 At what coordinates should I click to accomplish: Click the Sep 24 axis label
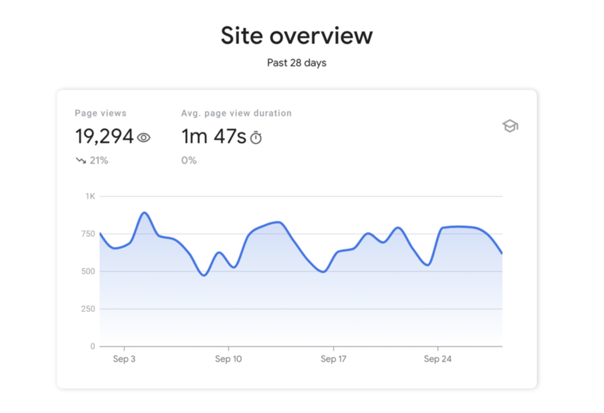(x=438, y=359)
